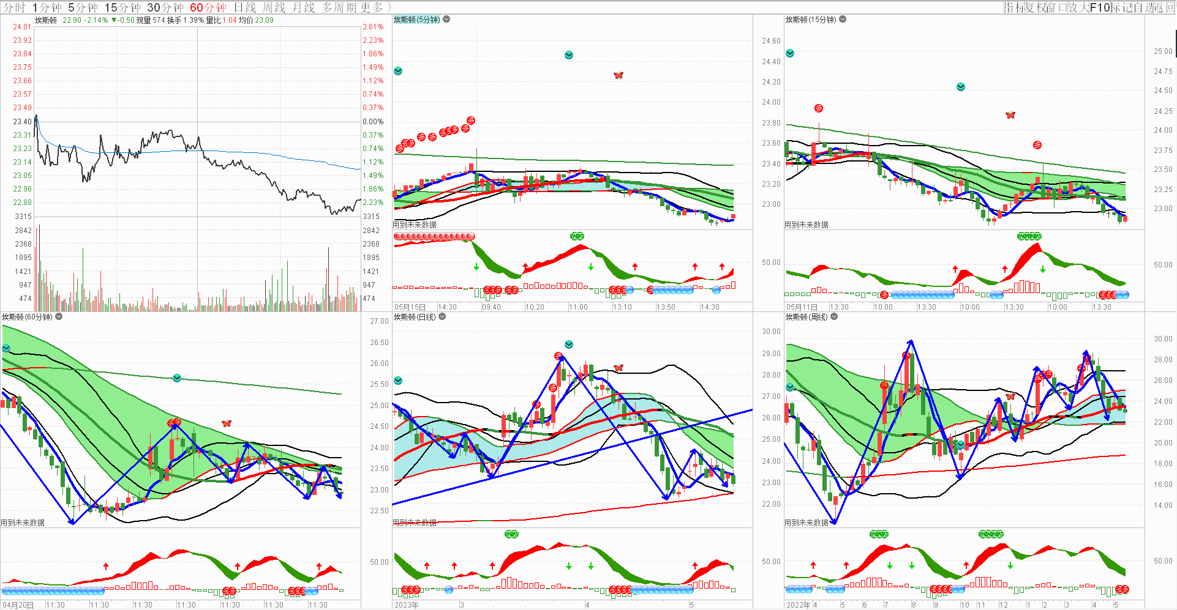Select the 5分钟 period tab
Image resolution: width=1177 pixels, height=610 pixels.
pyautogui.click(x=83, y=7)
